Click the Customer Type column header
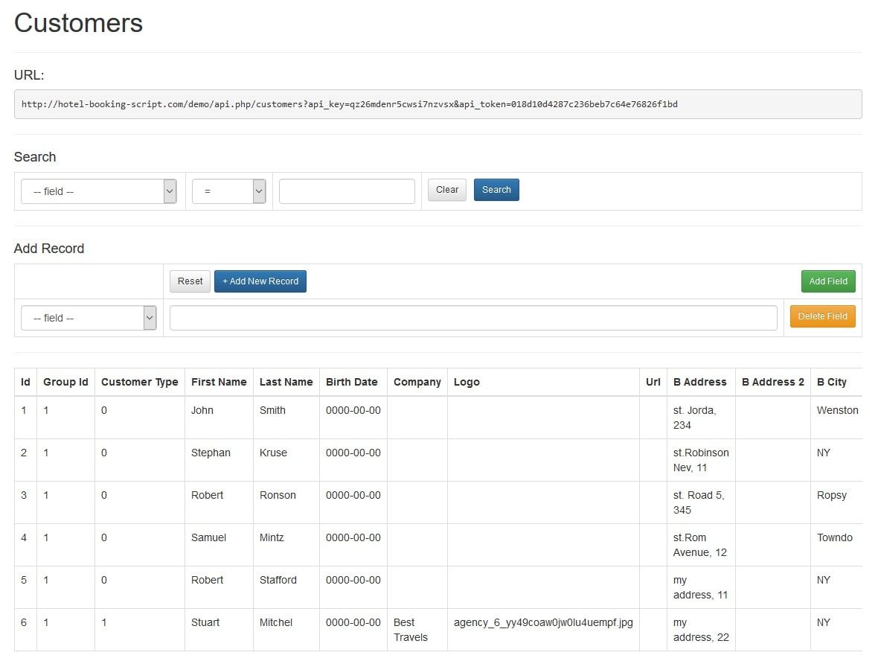The height and width of the screenshot is (661, 878). click(140, 382)
